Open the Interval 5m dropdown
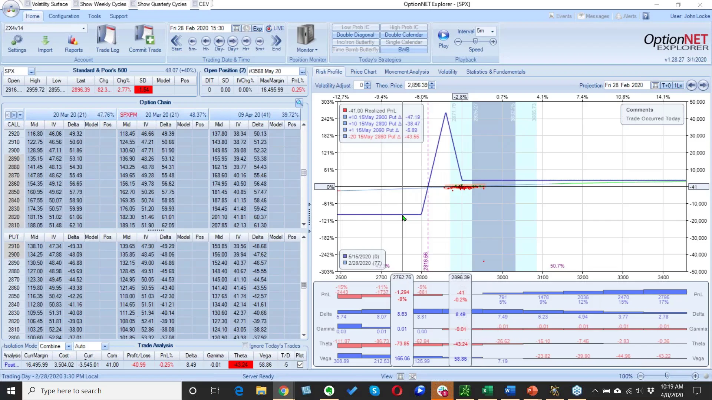 (x=492, y=31)
